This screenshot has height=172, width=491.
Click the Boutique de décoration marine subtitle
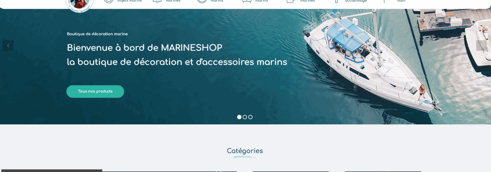(x=97, y=34)
